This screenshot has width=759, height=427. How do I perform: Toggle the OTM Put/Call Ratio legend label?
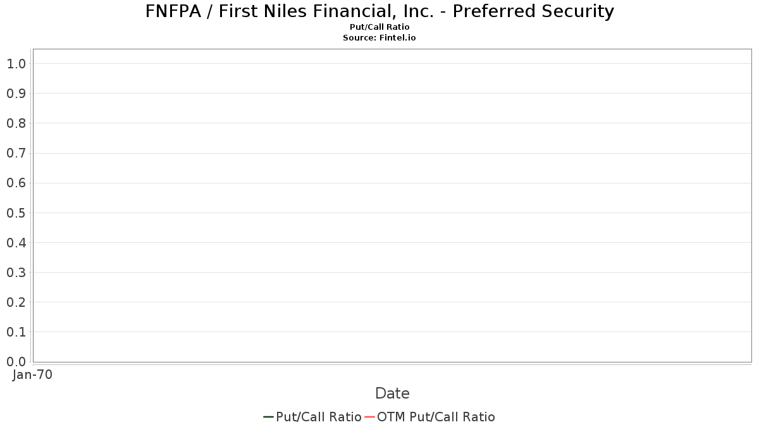pyautogui.click(x=436, y=417)
